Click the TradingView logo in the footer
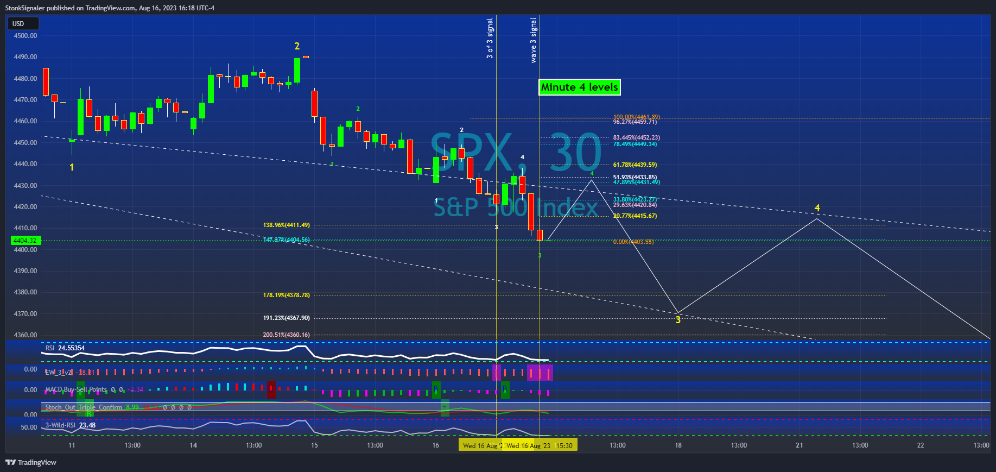The image size is (996, 472). (31, 462)
